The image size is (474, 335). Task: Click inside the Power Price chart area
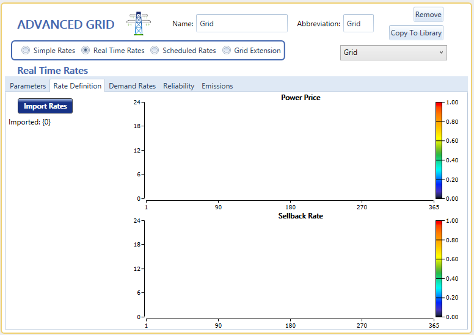pos(290,150)
